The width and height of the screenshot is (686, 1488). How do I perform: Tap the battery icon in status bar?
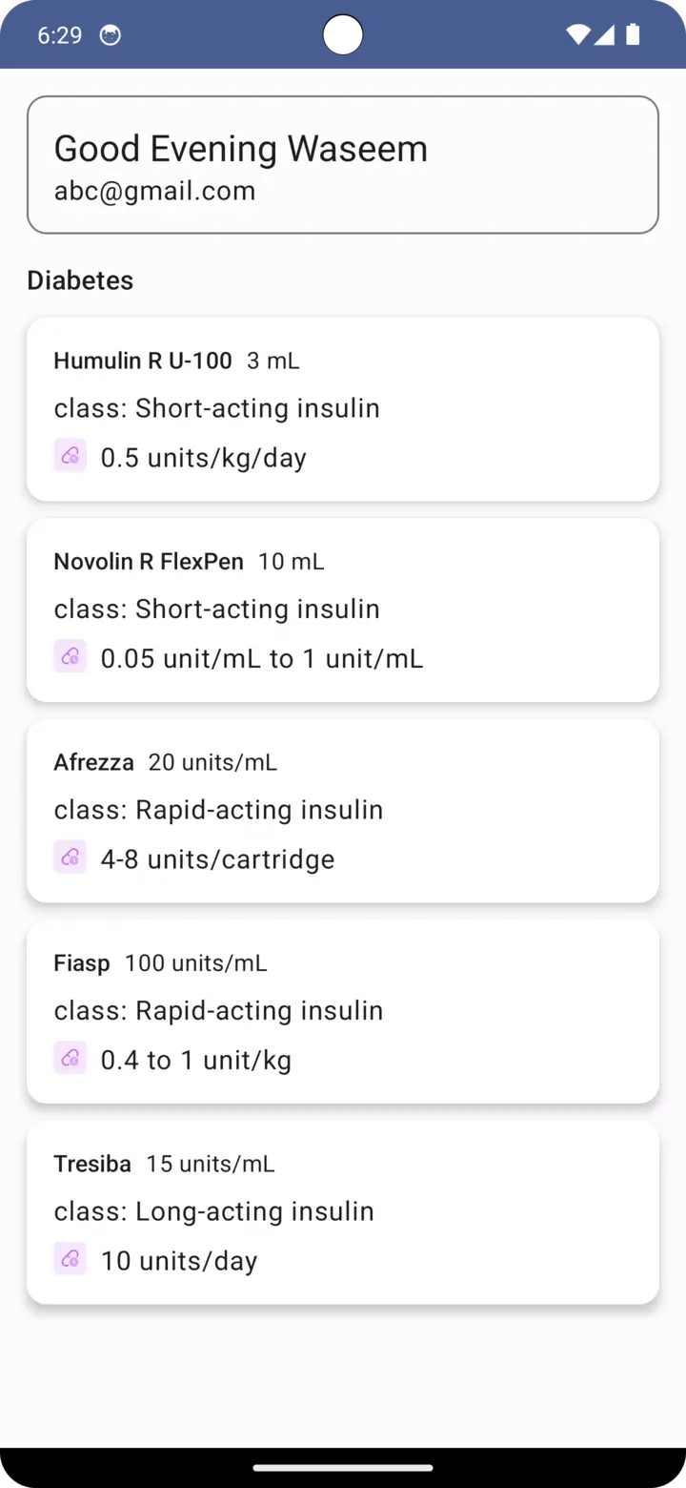tap(633, 35)
